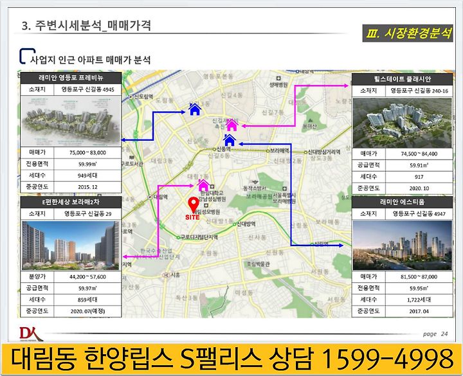Click the 서울특별시 보라매병원 hospital icon
Screen dimensions: 463x376
coord(284,188)
